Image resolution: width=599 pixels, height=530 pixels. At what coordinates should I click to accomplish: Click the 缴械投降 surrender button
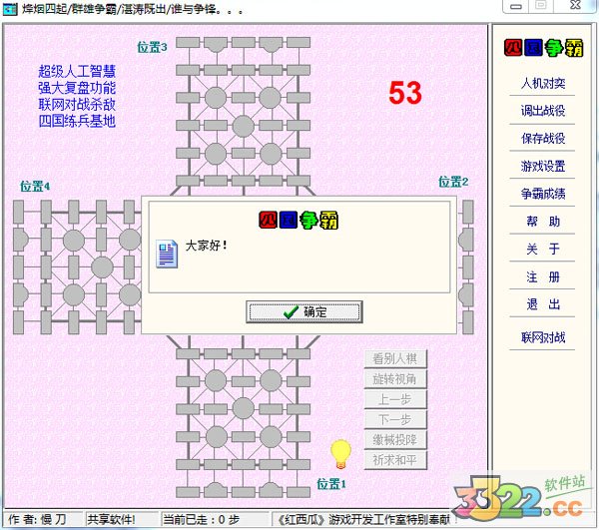(395, 440)
